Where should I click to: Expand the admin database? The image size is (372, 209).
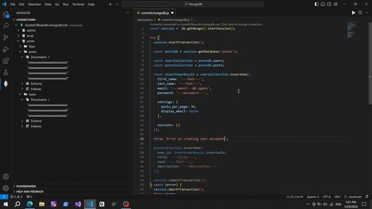[x=31, y=30]
